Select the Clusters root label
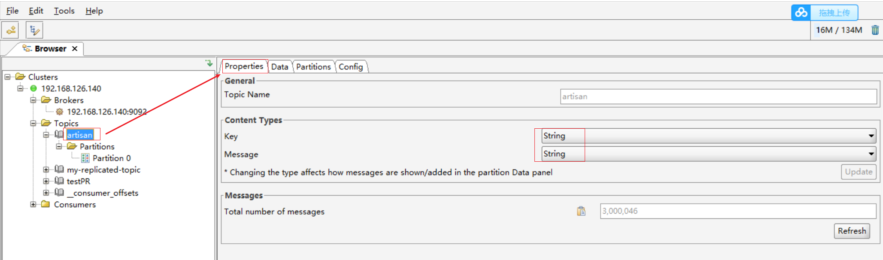The height and width of the screenshot is (260, 883). pyautogui.click(x=43, y=77)
